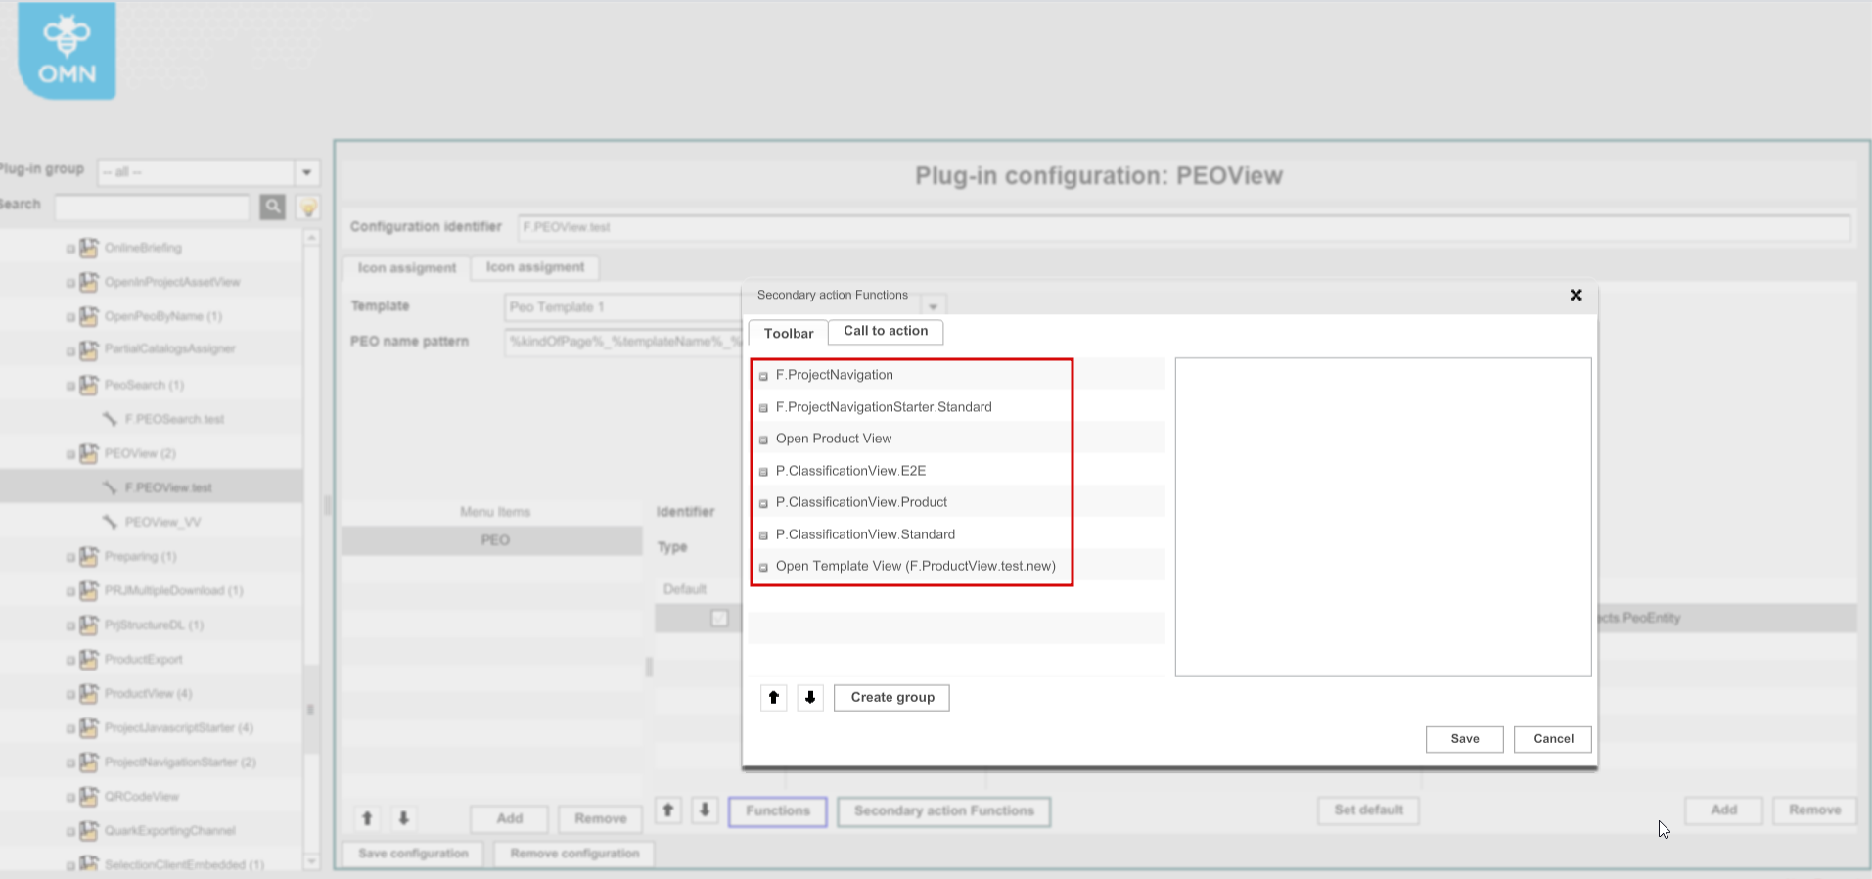The width and height of the screenshot is (1872, 879).
Task: Open the Template dropdown arrow
Action: pos(934,306)
